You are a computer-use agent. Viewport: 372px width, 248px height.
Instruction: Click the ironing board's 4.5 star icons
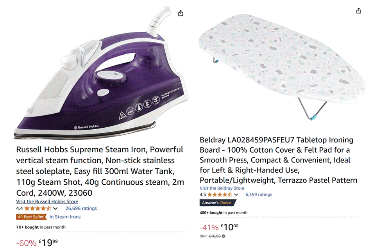(220, 194)
